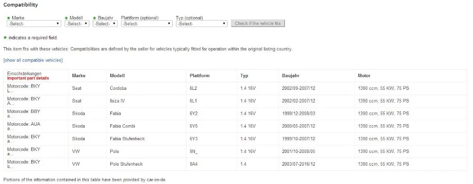Open the Typ (optional) dropdown
Image resolution: width=473 pixels, height=184 pixels.
[x=201, y=24]
